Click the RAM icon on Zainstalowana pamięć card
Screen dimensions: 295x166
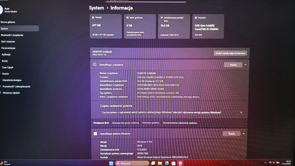click(x=162, y=17)
